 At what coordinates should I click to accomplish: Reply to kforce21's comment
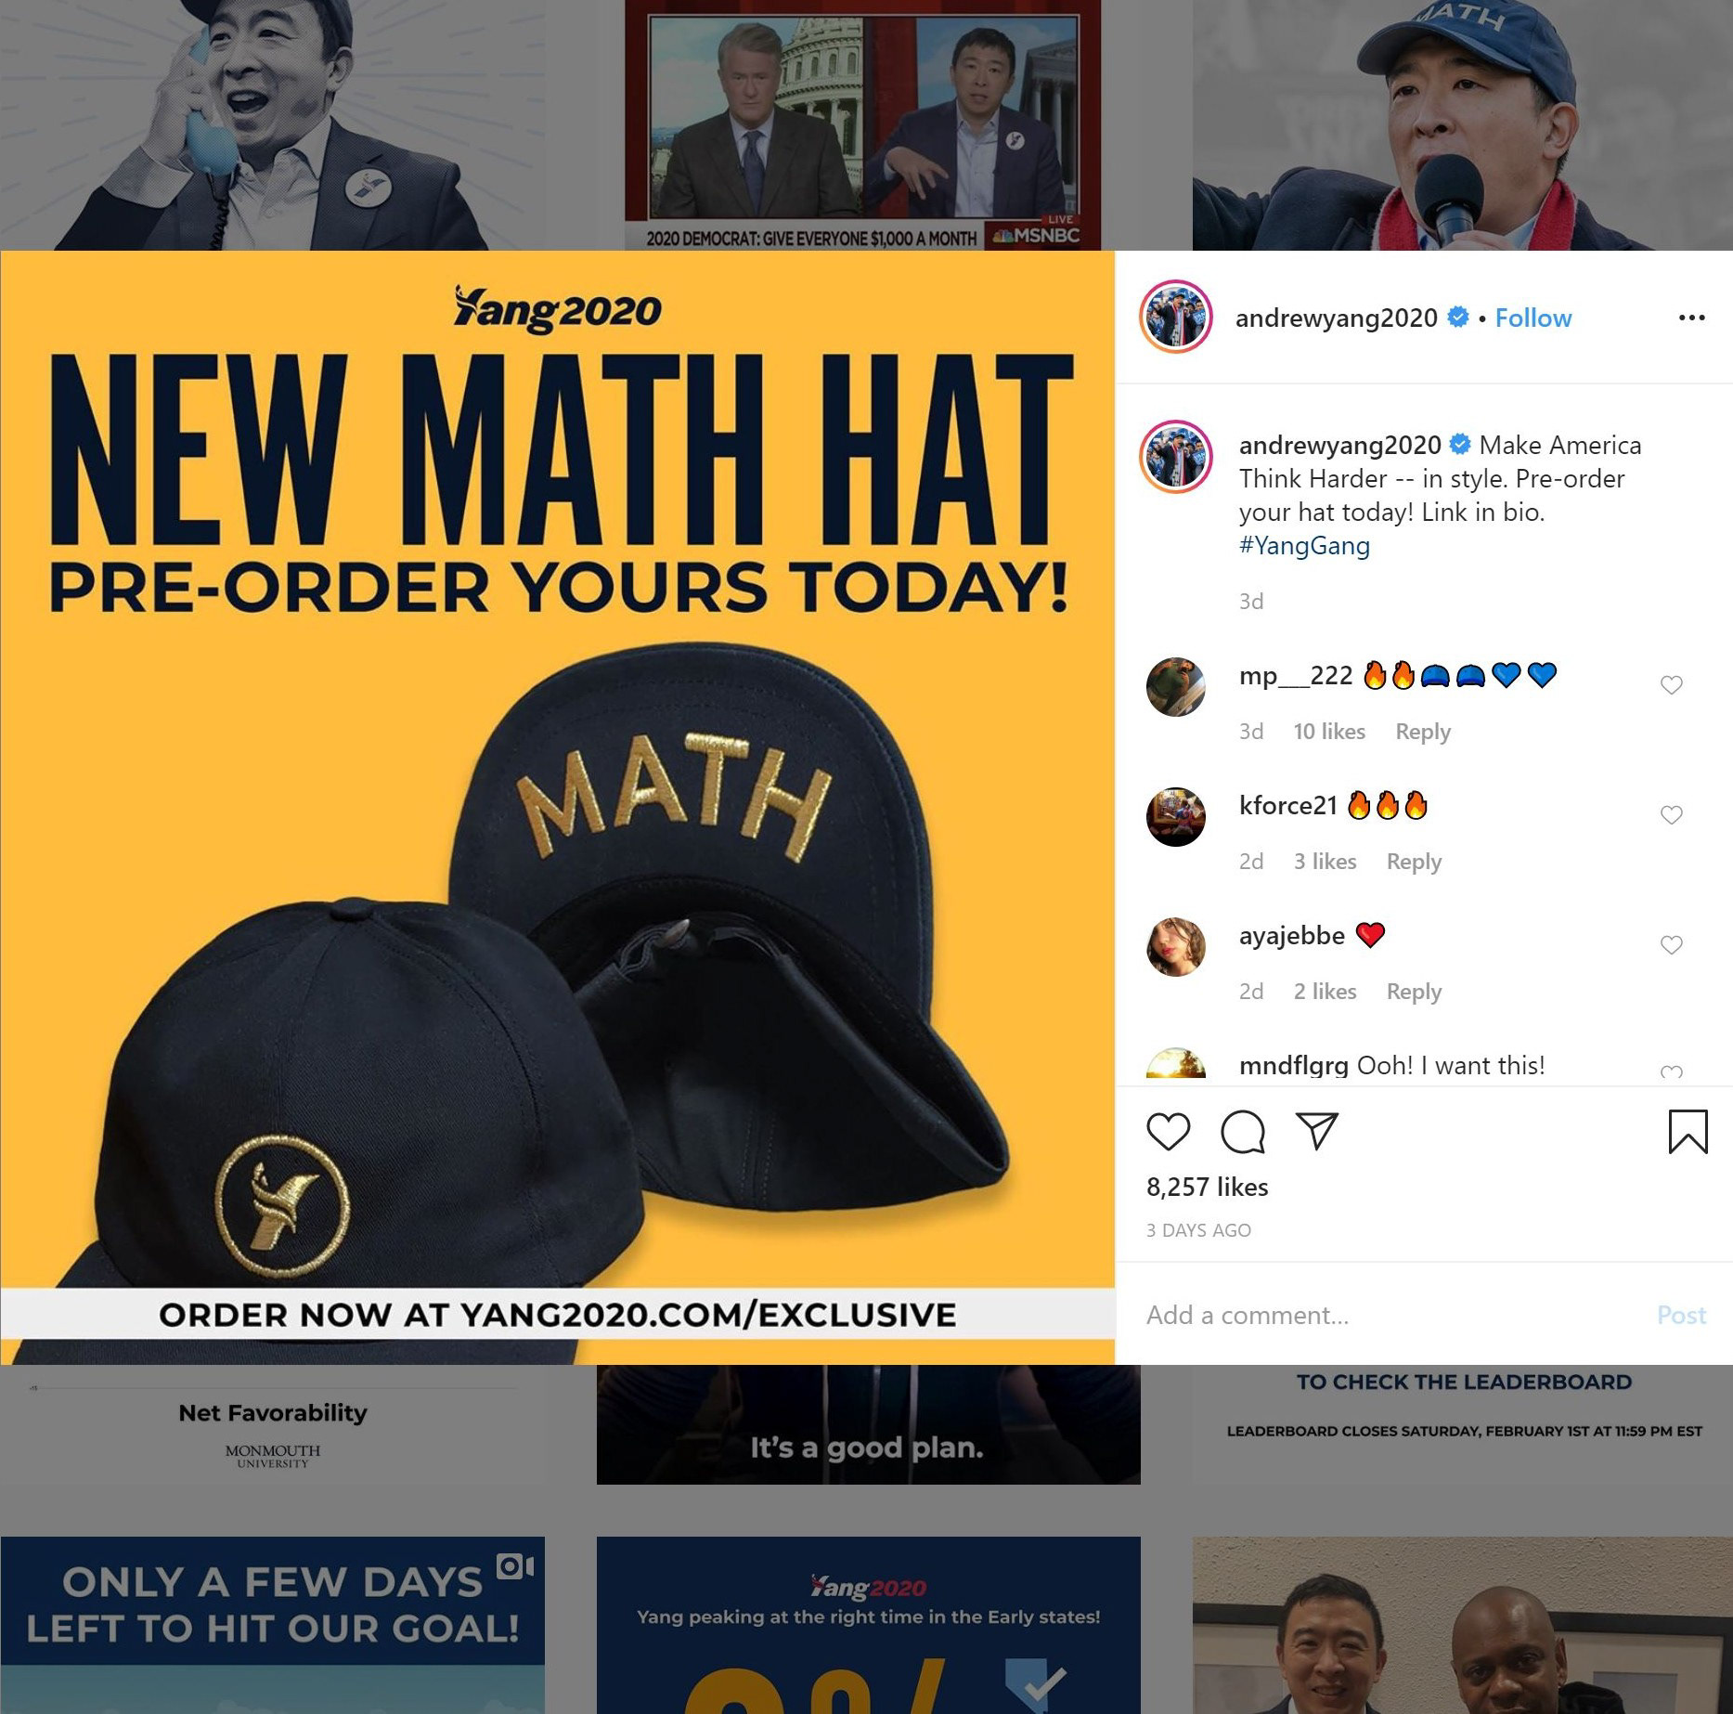pos(1414,862)
